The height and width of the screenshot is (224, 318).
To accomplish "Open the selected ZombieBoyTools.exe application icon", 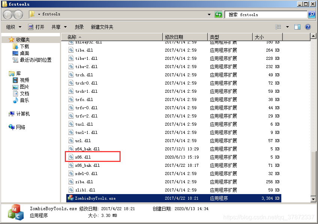I will (x=70, y=198).
